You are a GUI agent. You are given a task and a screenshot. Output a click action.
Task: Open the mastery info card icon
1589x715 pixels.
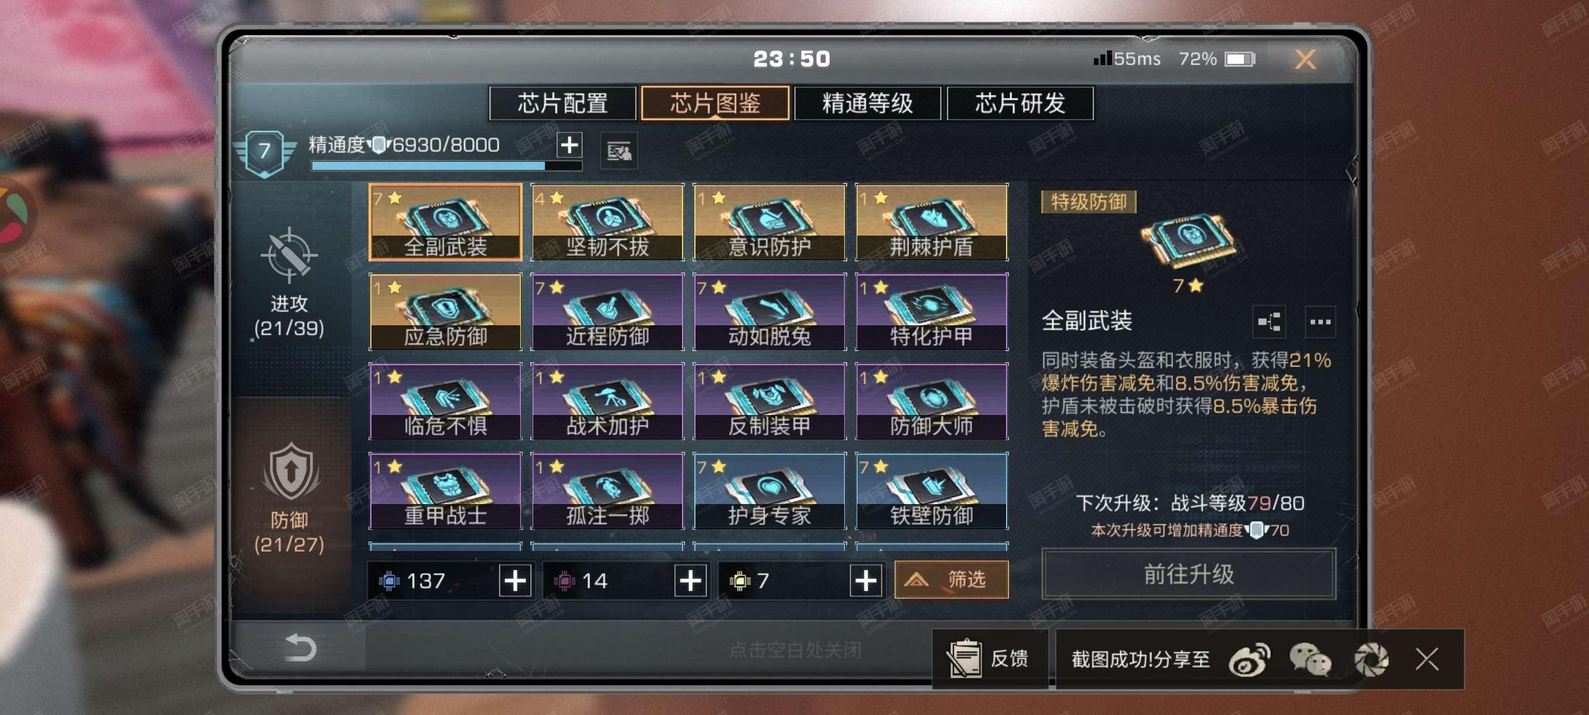pos(619,150)
